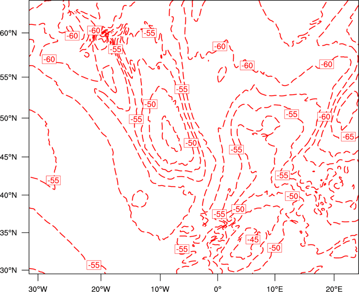Click the 30°N latitude axis label
Screen dimensions: 359x292
(9, 270)
